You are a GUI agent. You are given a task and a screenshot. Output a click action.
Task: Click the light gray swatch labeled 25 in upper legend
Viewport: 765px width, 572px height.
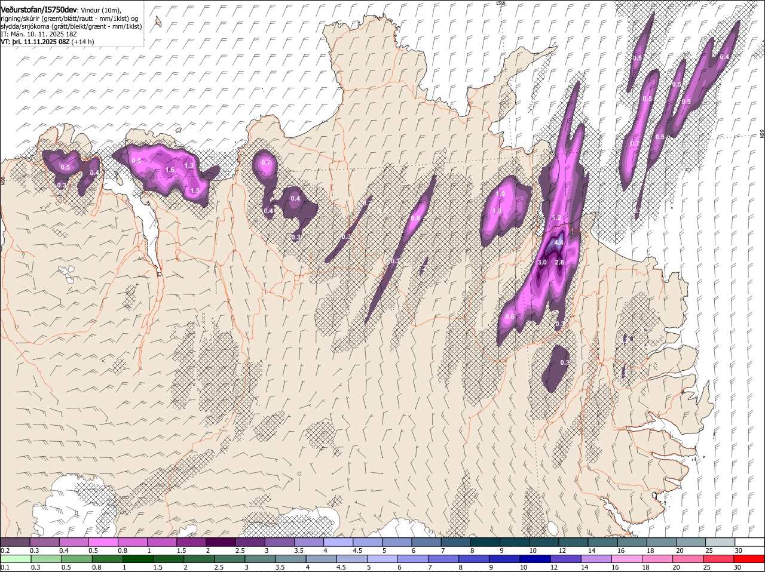coord(721,542)
